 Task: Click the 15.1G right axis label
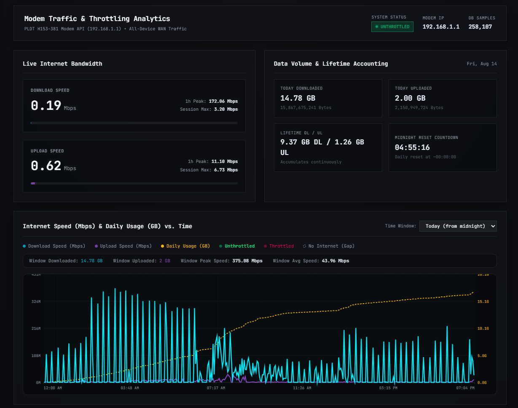coord(483,301)
